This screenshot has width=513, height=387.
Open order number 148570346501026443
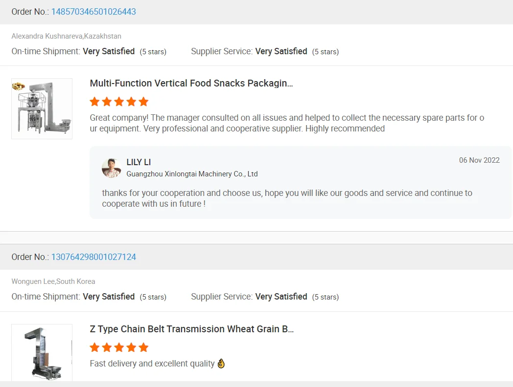click(93, 12)
